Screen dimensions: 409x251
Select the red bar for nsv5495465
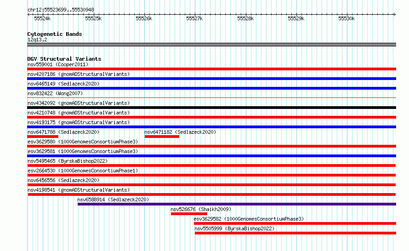[211, 165]
